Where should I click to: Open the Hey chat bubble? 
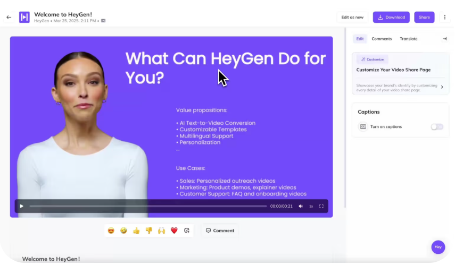click(x=438, y=247)
